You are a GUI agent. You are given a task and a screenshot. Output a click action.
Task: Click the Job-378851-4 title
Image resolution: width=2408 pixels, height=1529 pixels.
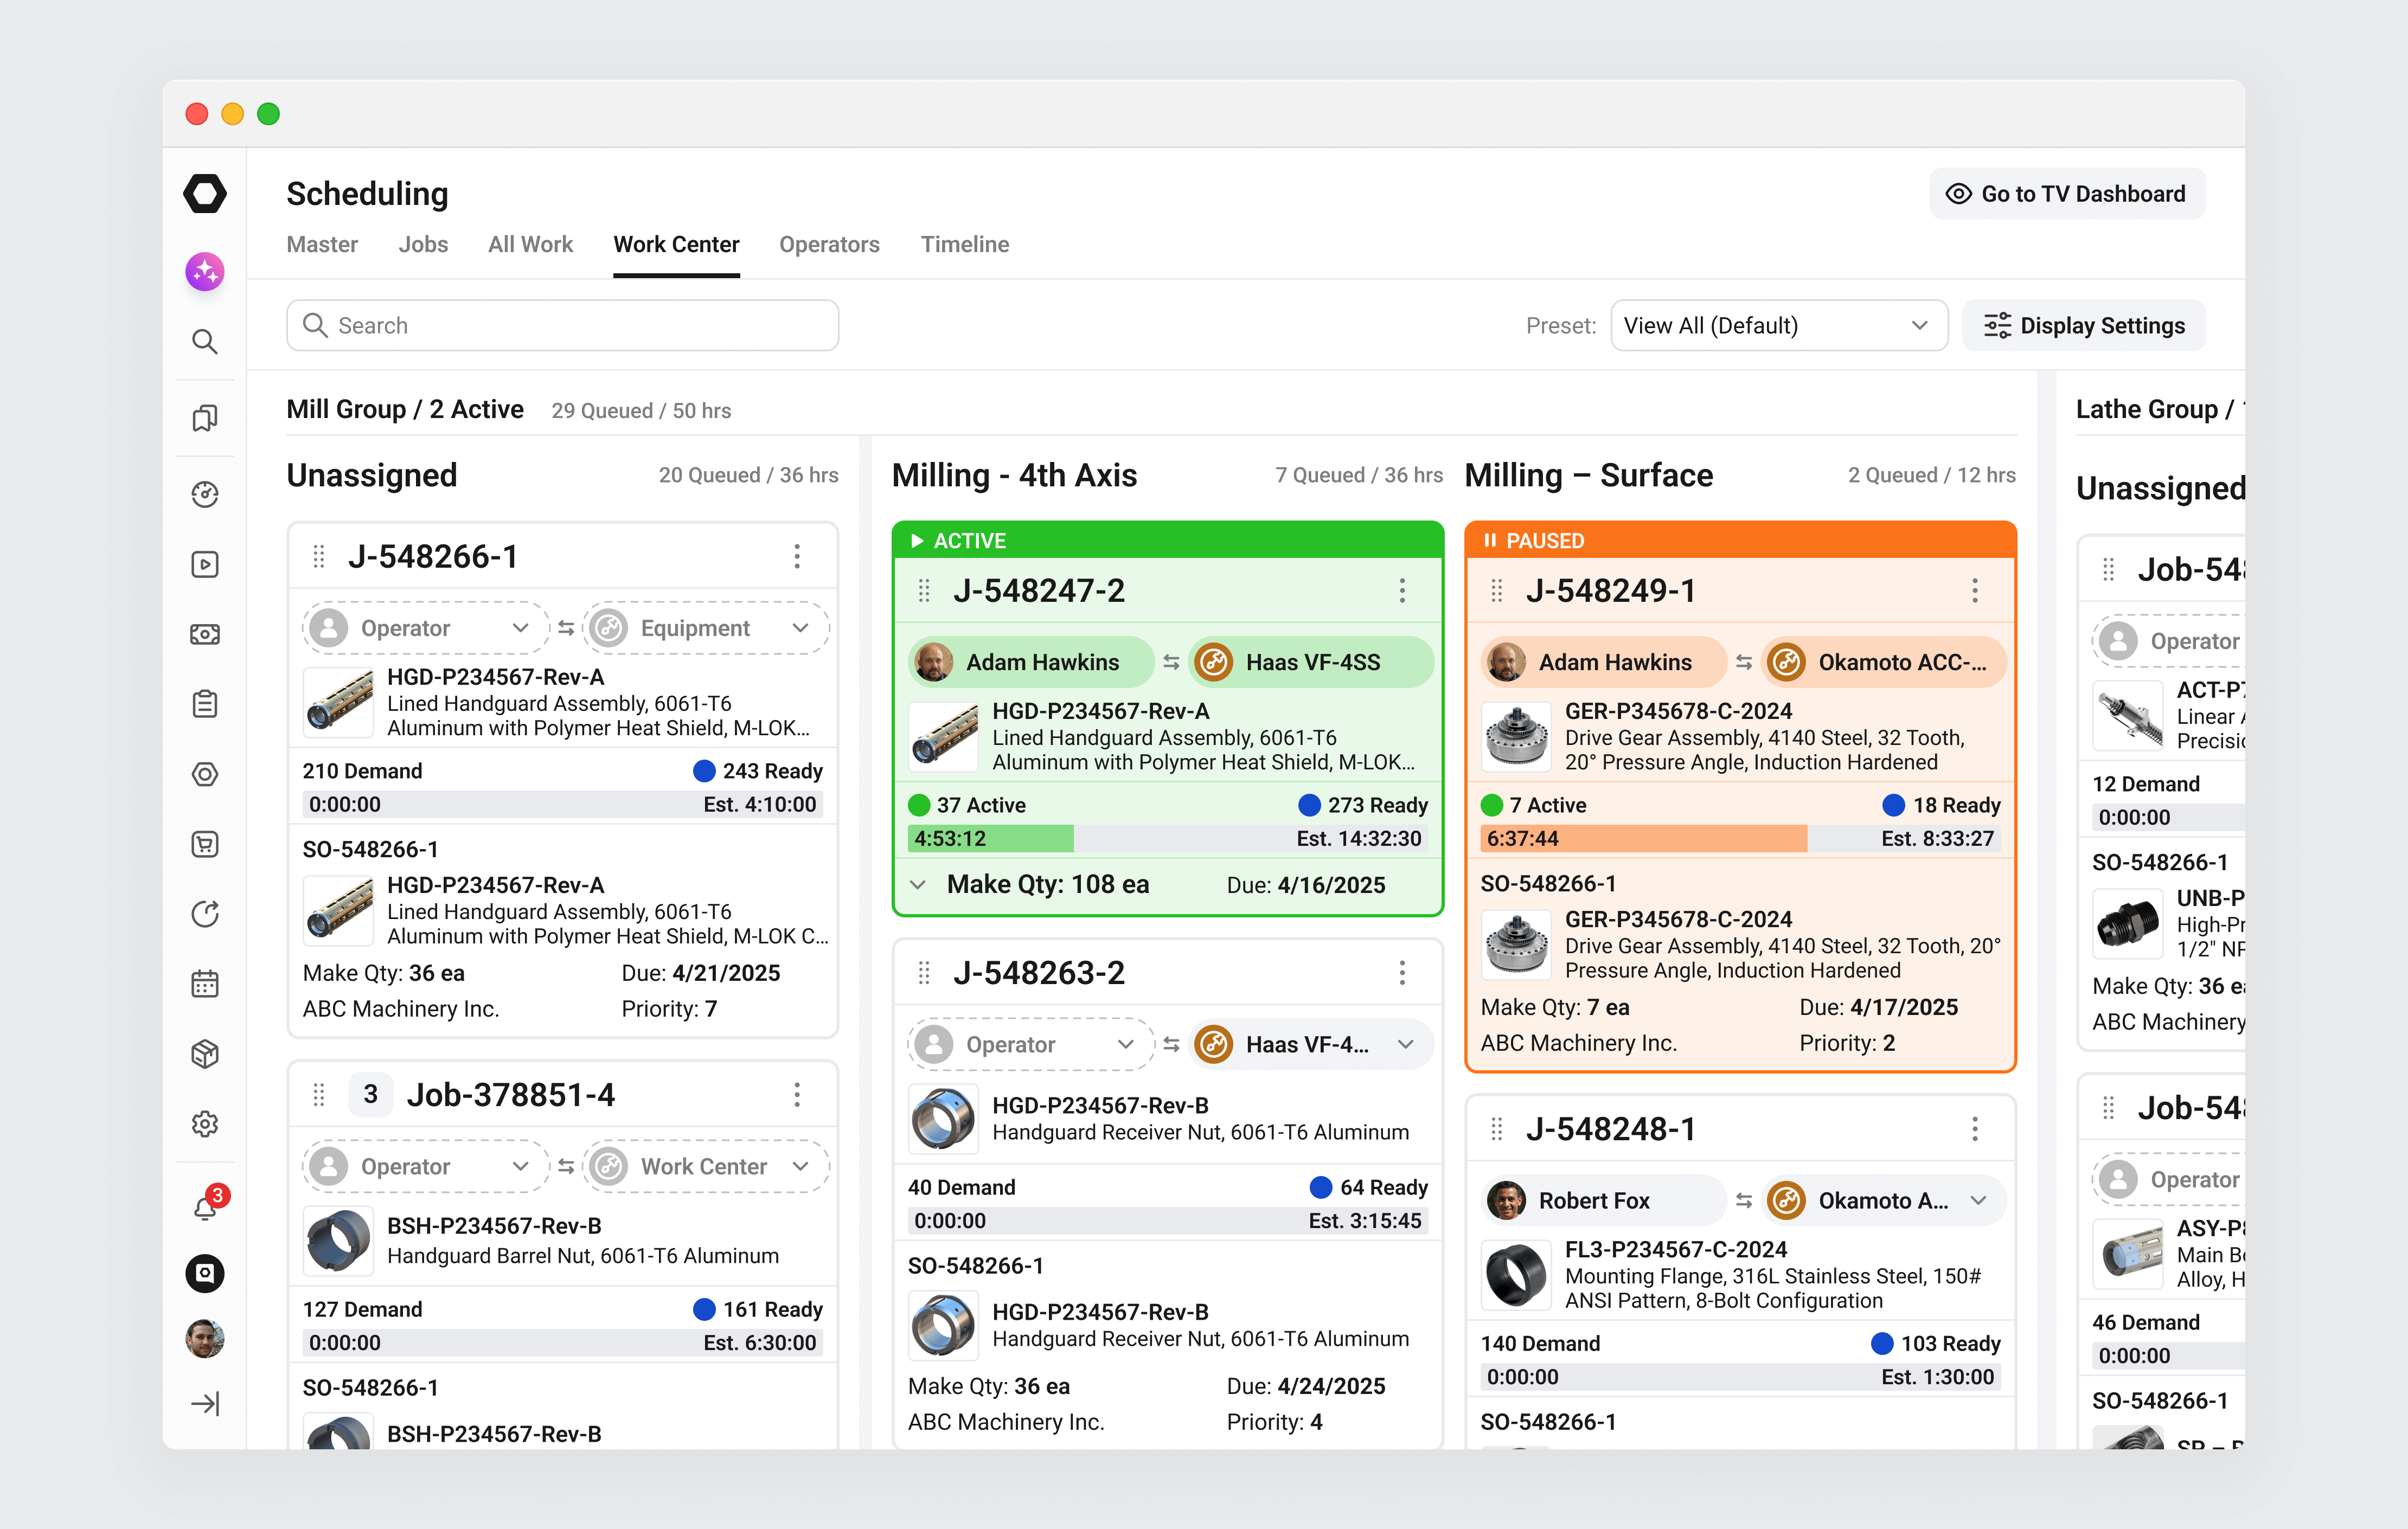[510, 1095]
